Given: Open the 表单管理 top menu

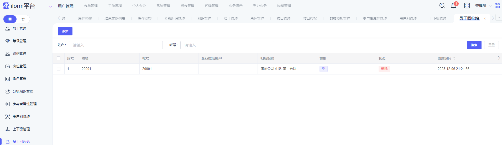Looking at the screenshot, I should coord(91,6).
